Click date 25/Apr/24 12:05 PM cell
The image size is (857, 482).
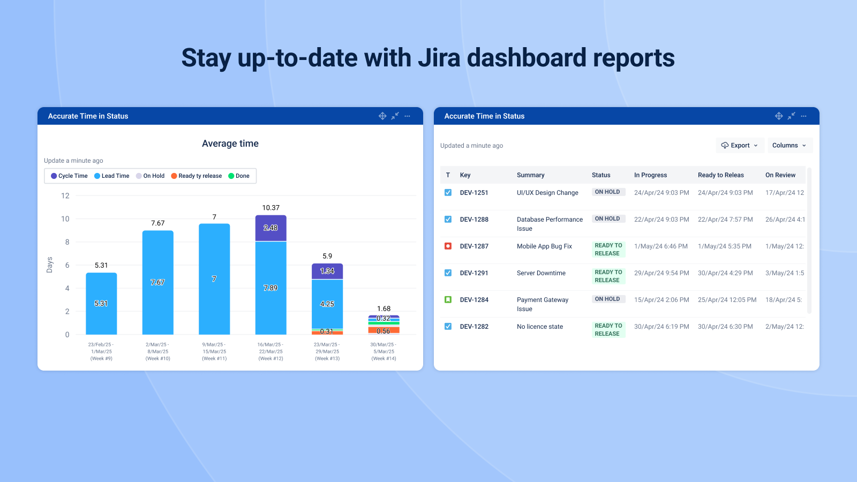tap(727, 300)
